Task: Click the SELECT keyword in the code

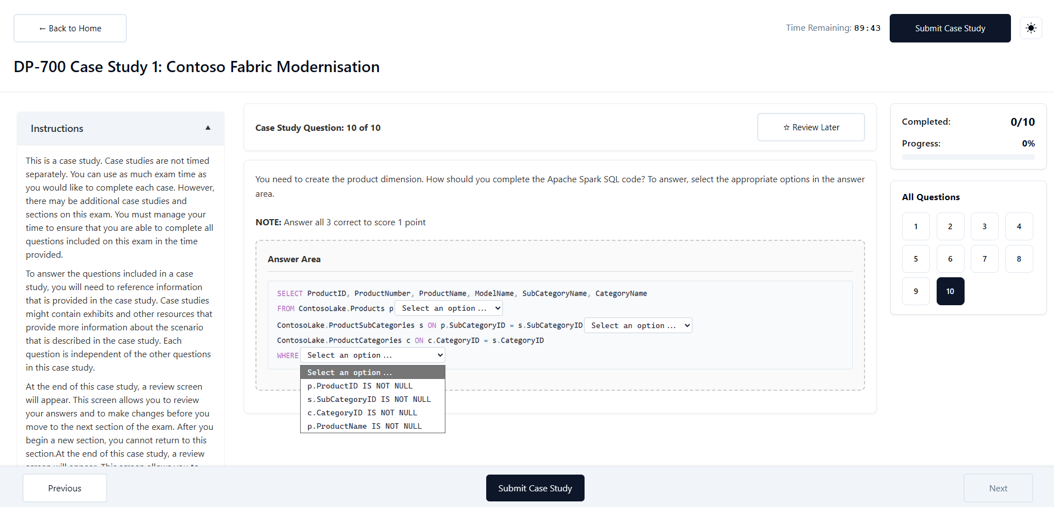Action: [289, 293]
